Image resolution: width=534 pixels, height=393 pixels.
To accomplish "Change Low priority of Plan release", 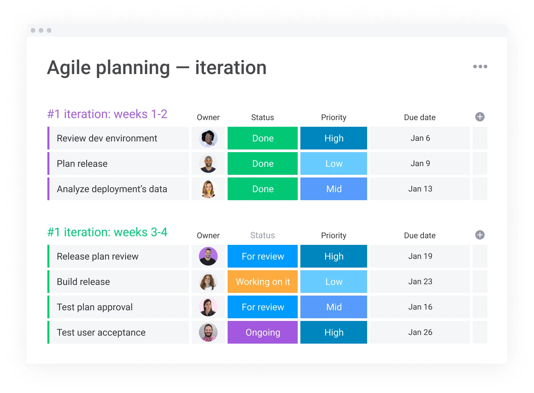I will pyautogui.click(x=334, y=163).
